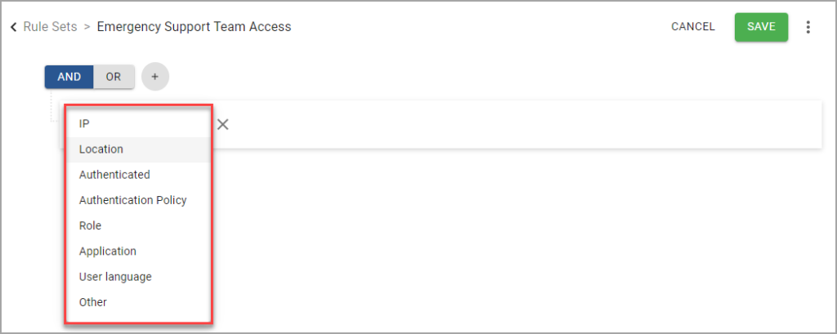837x334 pixels.
Task: Add a new rule with plus icon
Action: click(154, 76)
